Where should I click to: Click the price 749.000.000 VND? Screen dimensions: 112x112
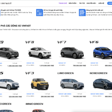tap(80, 97)
